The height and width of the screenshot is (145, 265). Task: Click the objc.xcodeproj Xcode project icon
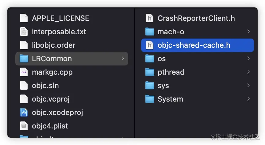[x=24, y=113]
